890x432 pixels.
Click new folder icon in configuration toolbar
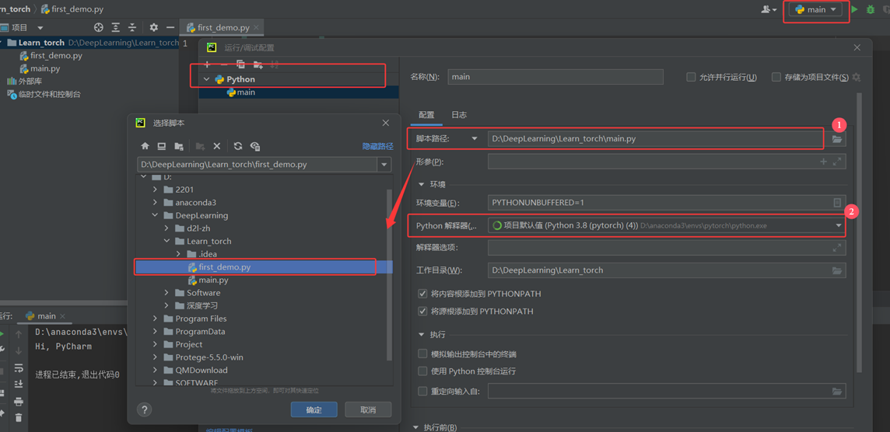pos(258,64)
